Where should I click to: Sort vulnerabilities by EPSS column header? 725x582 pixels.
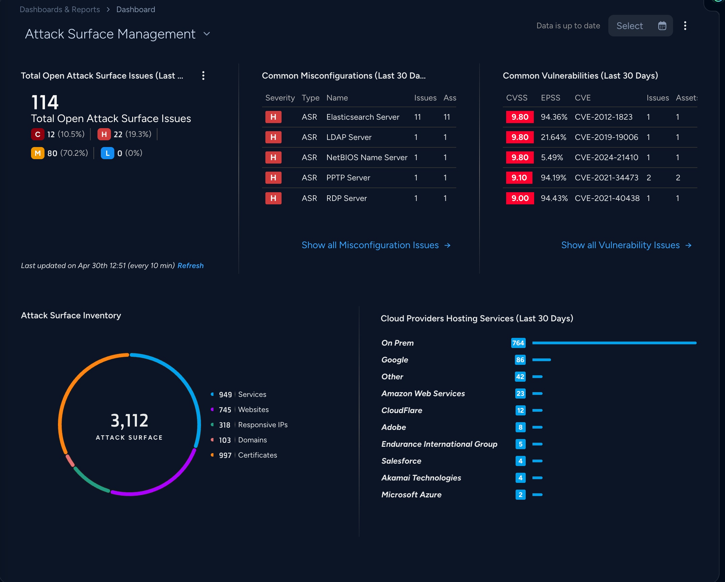tap(551, 98)
